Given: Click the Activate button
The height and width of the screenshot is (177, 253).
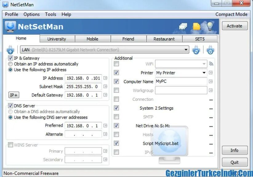Looking at the screenshot, I should [235, 26].
